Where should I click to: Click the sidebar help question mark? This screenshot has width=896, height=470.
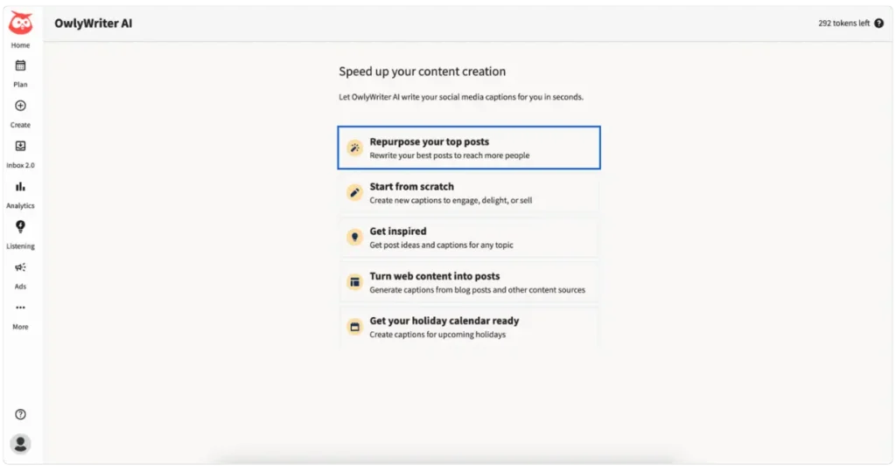pos(21,415)
